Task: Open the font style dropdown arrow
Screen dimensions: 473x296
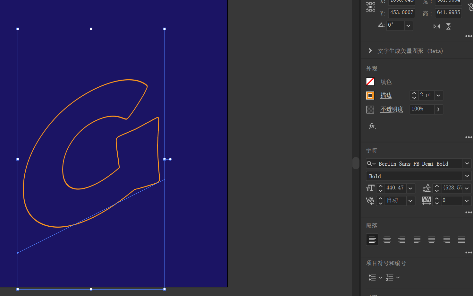Action: tap(467, 176)
